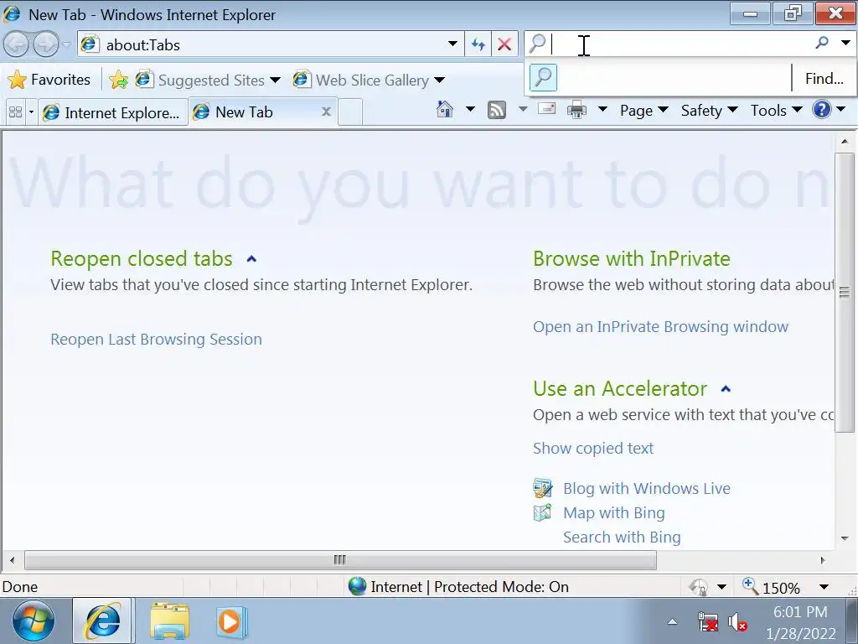
Task: Click the Back navigation arrow
Action: (16, 44)
